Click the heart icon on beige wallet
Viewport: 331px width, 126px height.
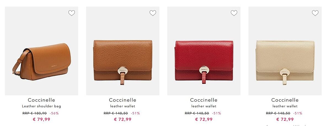[x=315, y=13]
